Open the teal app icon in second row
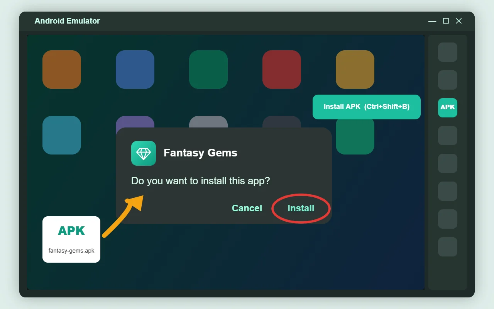494x309 pixels. 62,135
